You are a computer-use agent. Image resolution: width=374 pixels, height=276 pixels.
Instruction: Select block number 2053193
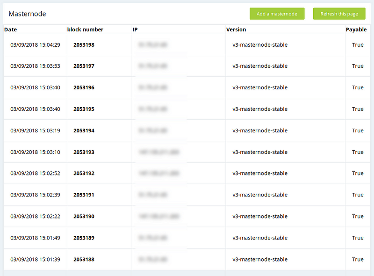(84, 152)
